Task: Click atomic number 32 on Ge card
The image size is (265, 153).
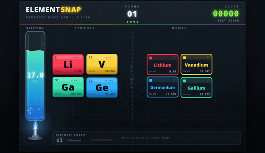Action: [91, 80]
